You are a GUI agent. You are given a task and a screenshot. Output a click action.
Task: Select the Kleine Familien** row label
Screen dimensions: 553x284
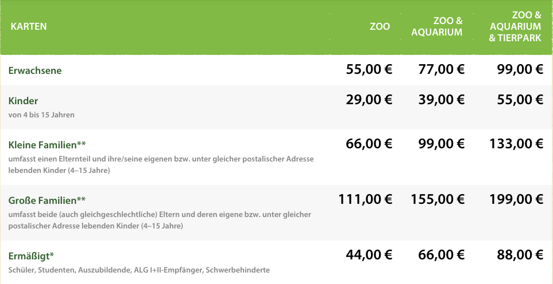(x=47, y=144)
